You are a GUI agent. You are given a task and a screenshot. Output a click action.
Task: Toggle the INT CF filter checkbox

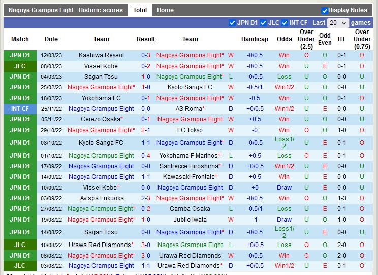point(285,23)
